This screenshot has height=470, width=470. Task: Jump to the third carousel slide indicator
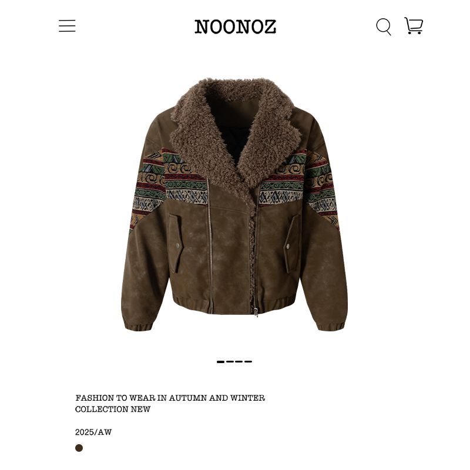coord(239,362)
